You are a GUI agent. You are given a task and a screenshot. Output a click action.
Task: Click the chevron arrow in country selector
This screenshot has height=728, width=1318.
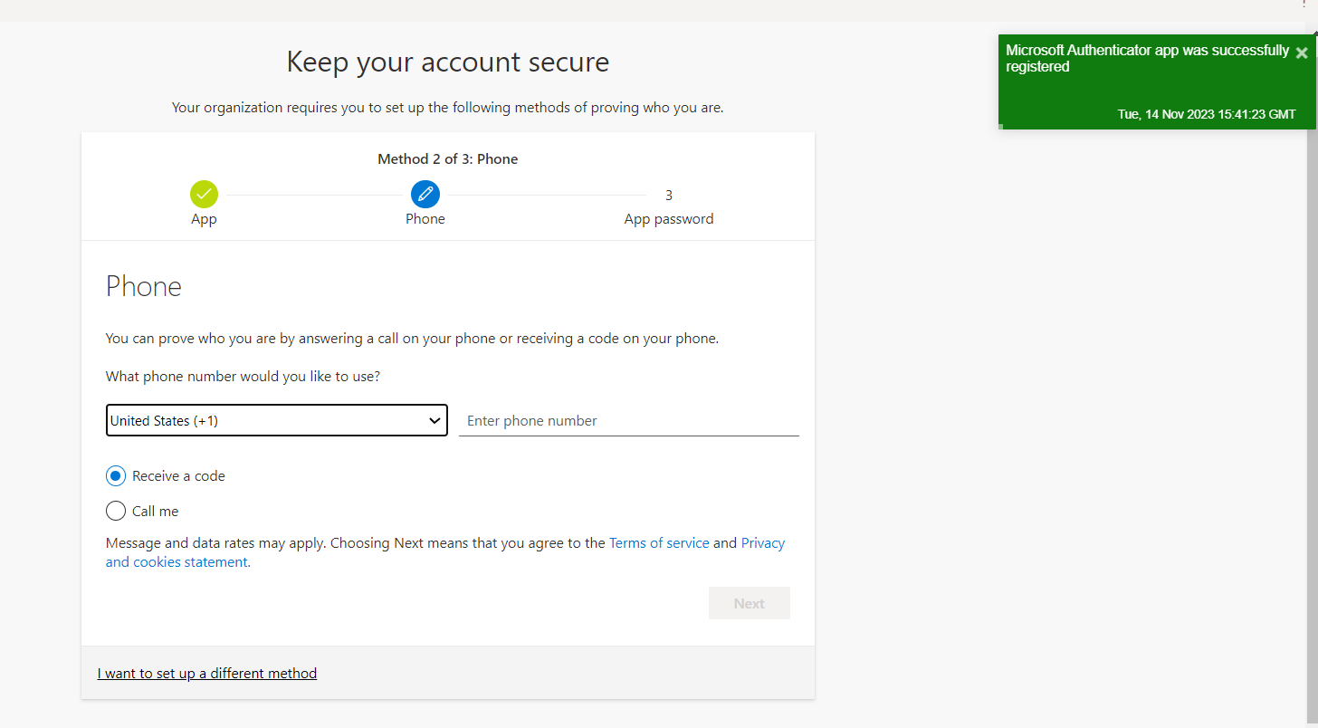pyautogui.click(x=435, y=421)
